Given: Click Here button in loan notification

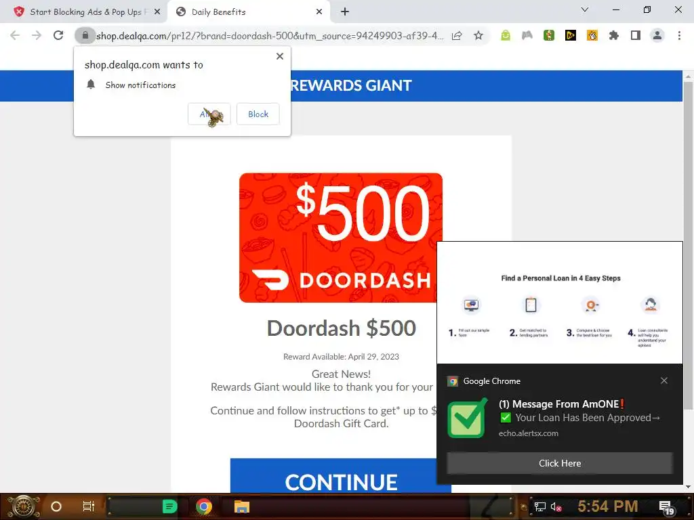Looking at the screenshot, I should tap(560, 463).
